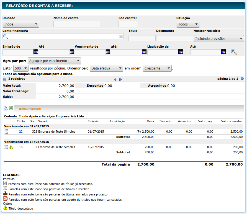This screenshot has width=247, height=214.
Task: Open the Unidade dropdown
Action: (x=21, y=24)
